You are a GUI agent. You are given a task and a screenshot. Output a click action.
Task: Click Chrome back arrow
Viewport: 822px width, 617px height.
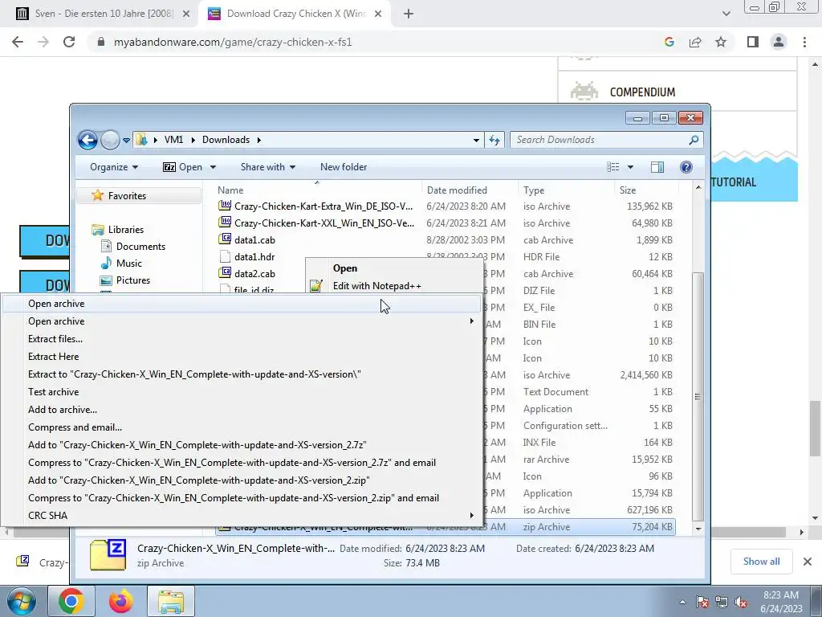point(18,42)
